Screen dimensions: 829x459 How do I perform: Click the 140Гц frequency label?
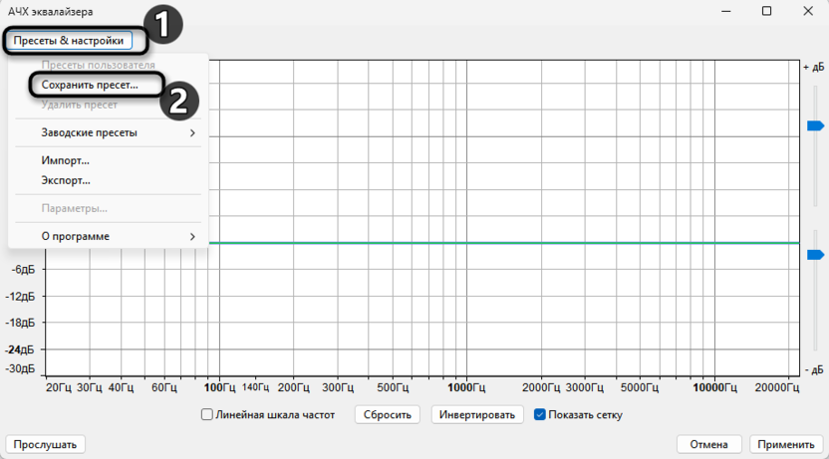[255, 387]
